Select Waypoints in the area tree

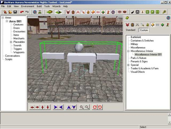(19, 52)
